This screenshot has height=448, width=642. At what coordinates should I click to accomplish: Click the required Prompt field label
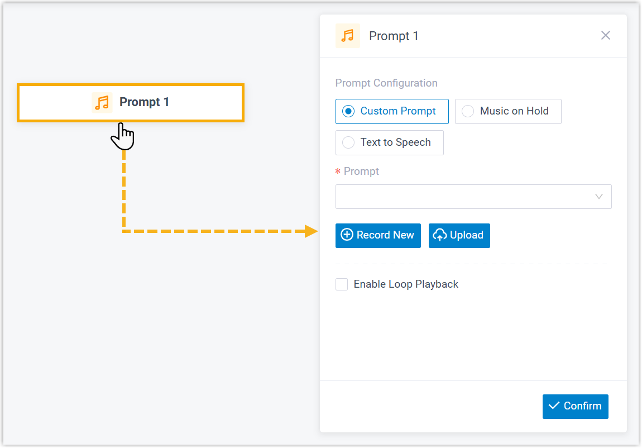pos(361,171)
